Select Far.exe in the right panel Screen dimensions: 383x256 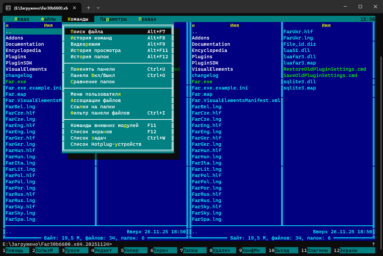click(x=202, y=82)
